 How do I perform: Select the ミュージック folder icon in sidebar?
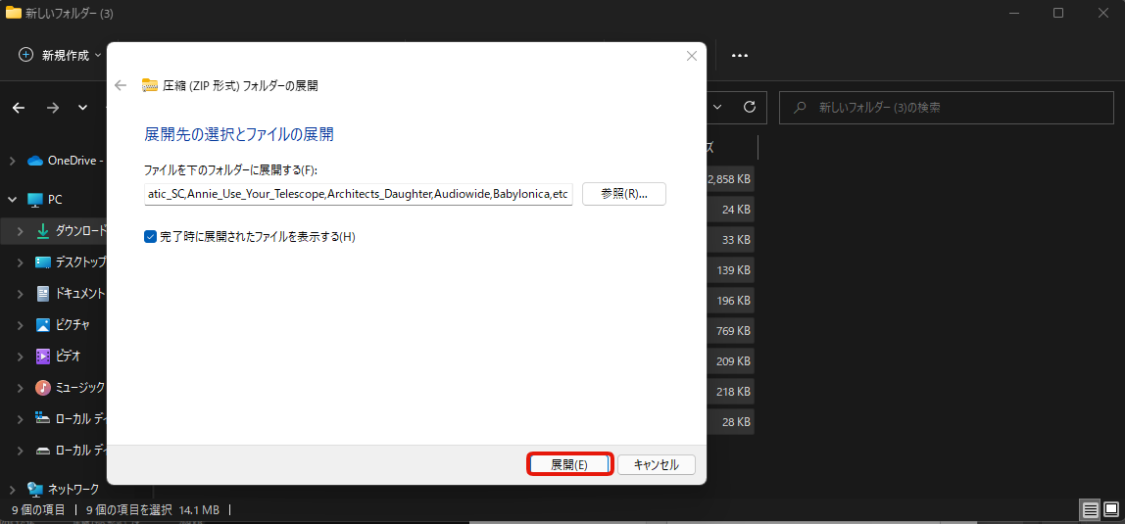[43, 388]
